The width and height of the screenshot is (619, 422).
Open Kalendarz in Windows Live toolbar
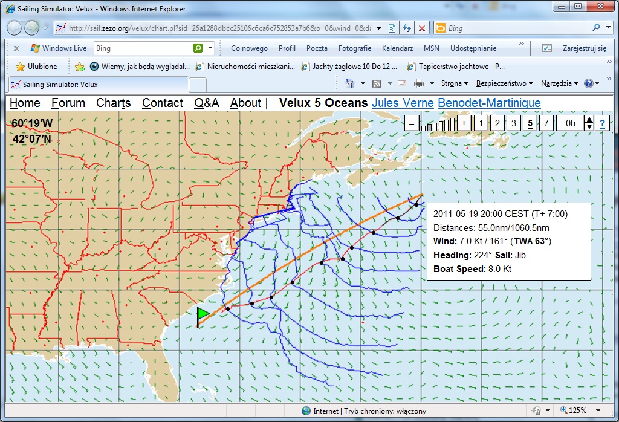pos(397,48)
